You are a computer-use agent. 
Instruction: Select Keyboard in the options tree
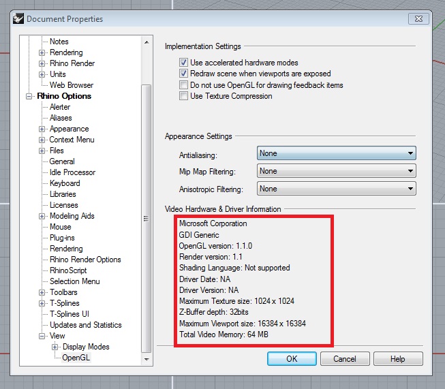[65, 183]
